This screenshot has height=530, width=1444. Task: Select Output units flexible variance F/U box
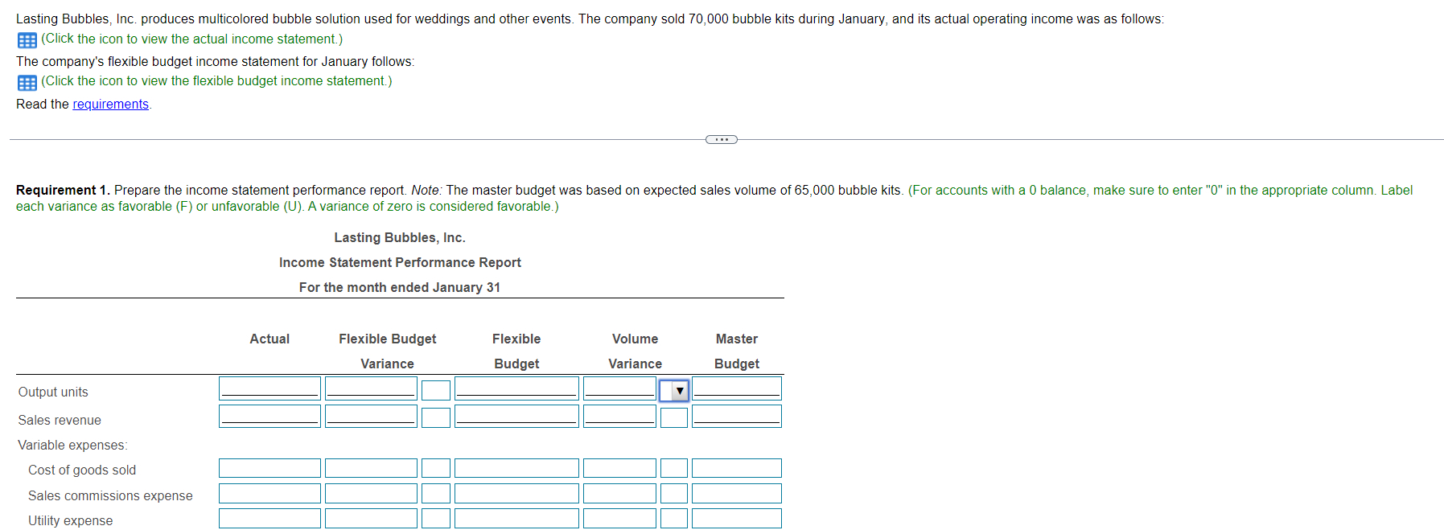click(x=436, y=391)
